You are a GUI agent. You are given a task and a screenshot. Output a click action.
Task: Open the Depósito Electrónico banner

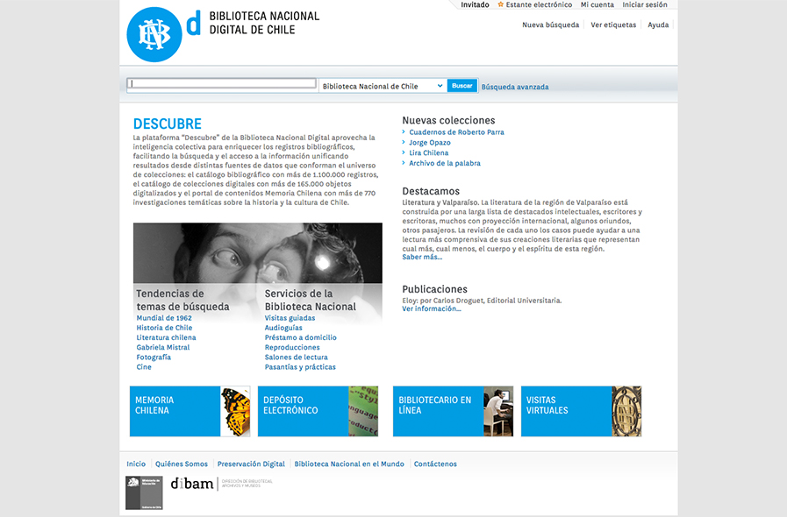click(318, 411)
